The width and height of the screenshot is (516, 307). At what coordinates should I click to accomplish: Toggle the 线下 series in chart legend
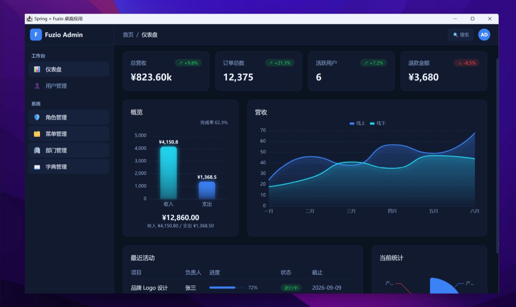coord(378,123)
